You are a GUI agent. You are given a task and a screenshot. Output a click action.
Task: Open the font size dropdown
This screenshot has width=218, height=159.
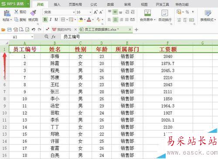(x=91, y=12)
